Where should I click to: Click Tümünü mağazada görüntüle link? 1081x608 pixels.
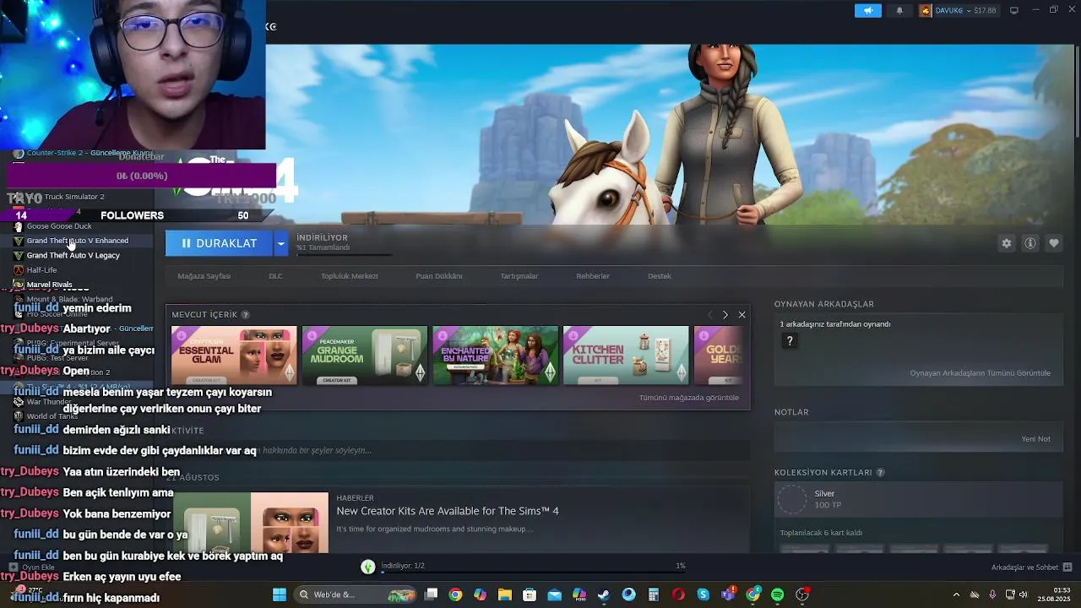coord(688,398)
